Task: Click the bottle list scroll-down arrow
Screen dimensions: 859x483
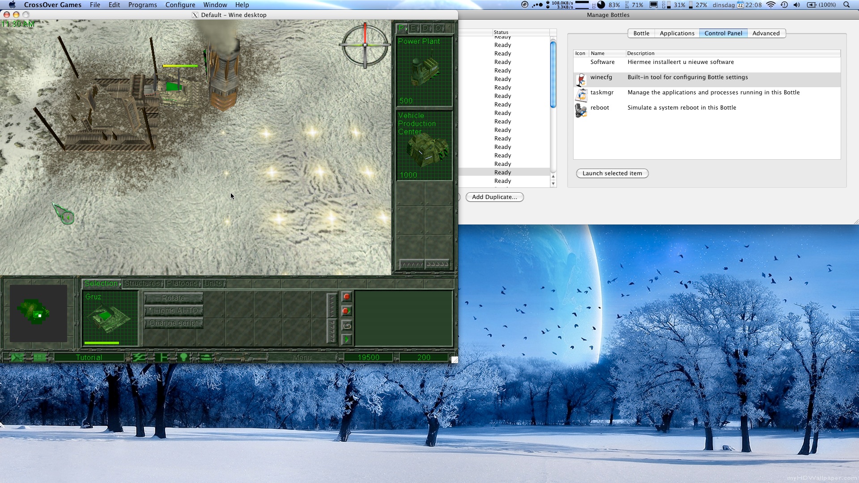Action: click(553, 184)
